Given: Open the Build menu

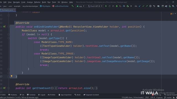Looking at the screenshot, I should tap(44, 2).
